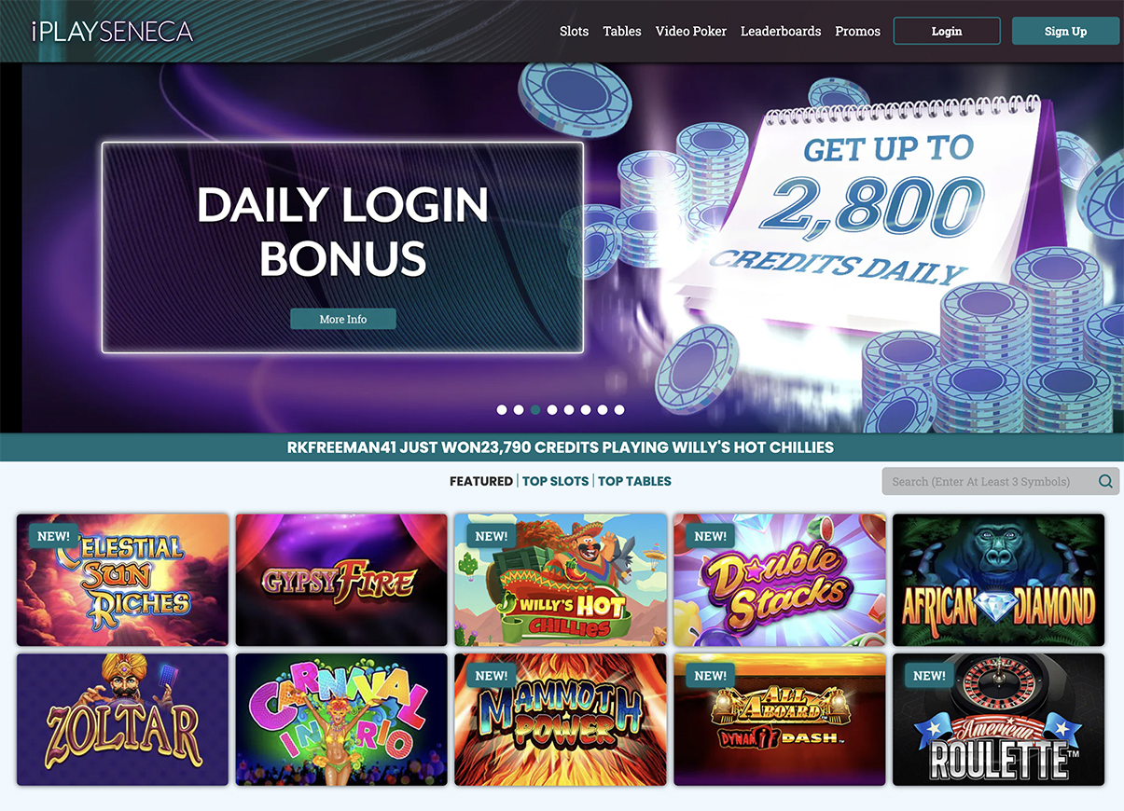
Task: Select the first carousel dot
Action: (502, 409)
